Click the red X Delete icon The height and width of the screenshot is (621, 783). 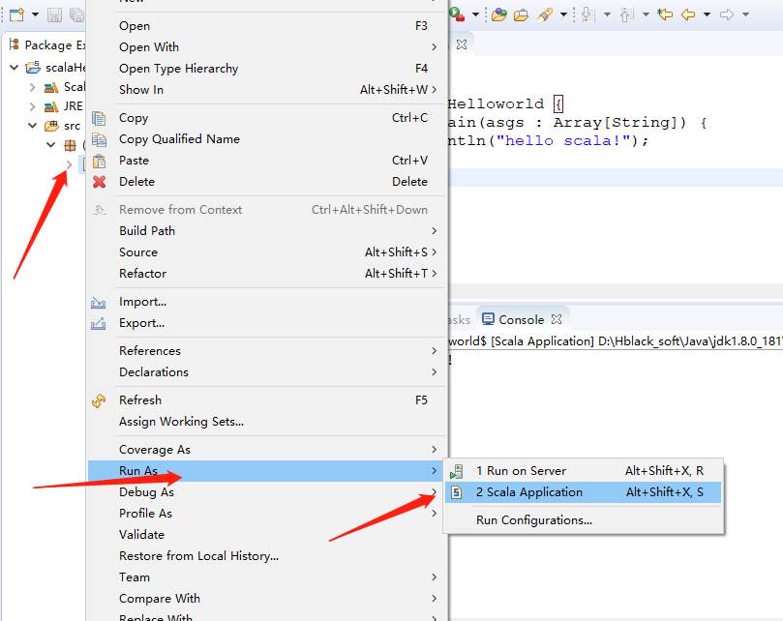tap(99, 182)
